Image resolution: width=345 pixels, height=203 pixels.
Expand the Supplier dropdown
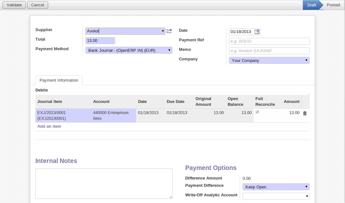tap(163, 31)
